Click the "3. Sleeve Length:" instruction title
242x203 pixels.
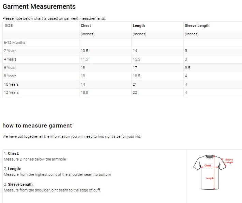click(18, 184)
